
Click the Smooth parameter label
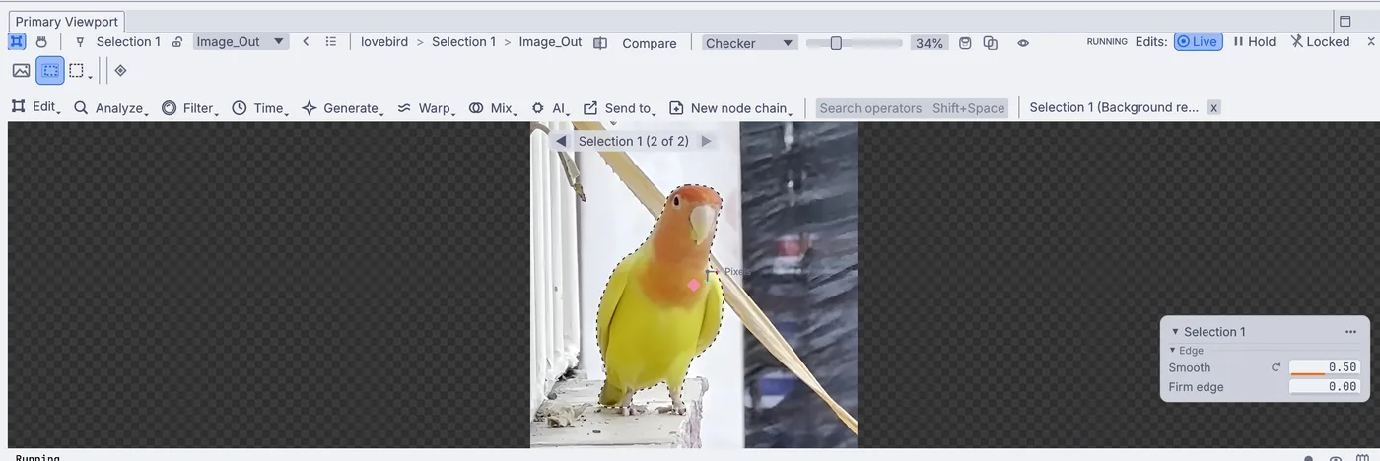click(1190, 367)
